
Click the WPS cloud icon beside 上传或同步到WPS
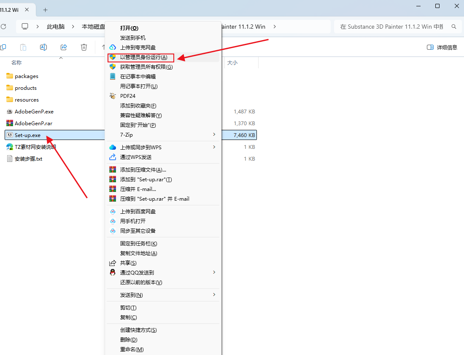pyautogui.click(x=113, y=147)
